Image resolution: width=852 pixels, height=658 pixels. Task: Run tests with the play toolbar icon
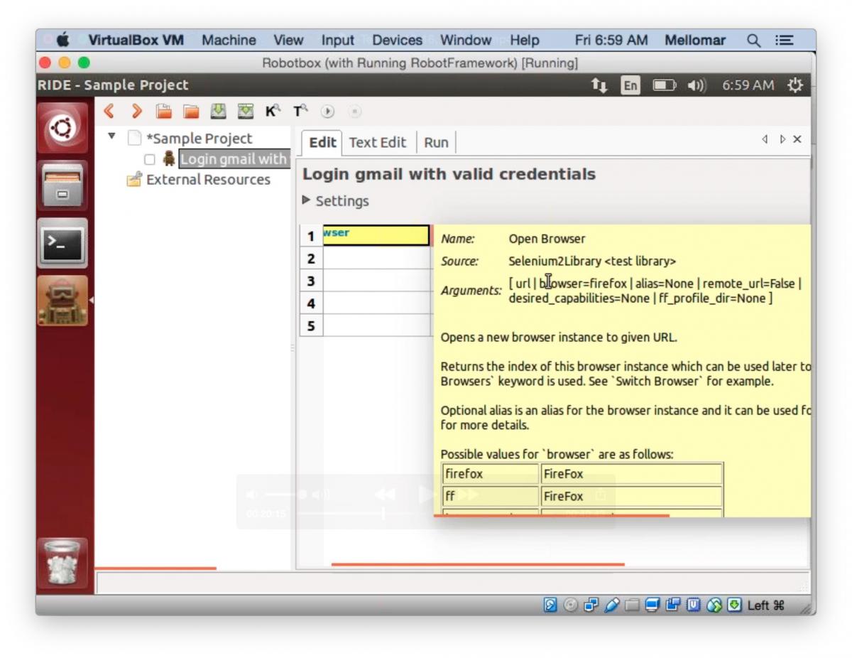[327, 111]
